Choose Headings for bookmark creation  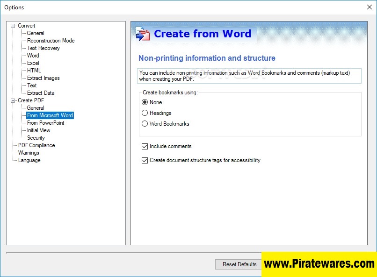point(145,113)
